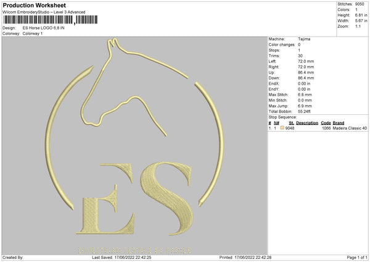
Task: Click the St. column header
Action: pyautogui.click(x=291, y=123)
